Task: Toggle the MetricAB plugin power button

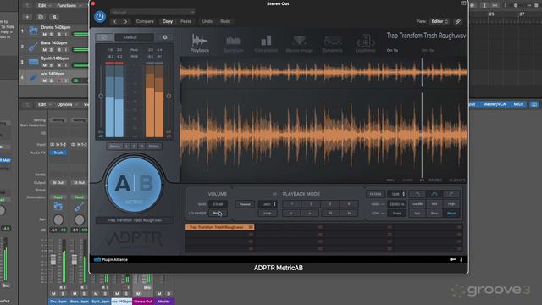Action: click(100, 17)
